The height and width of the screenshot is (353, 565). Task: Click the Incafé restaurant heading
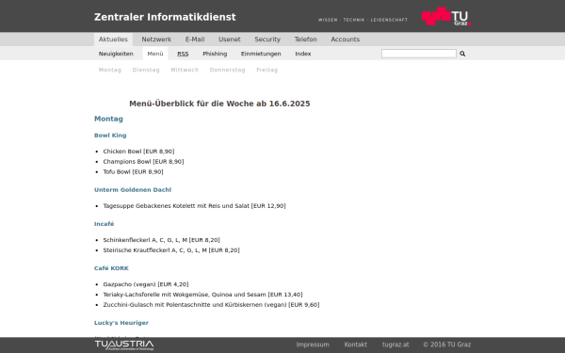[105, 224]
